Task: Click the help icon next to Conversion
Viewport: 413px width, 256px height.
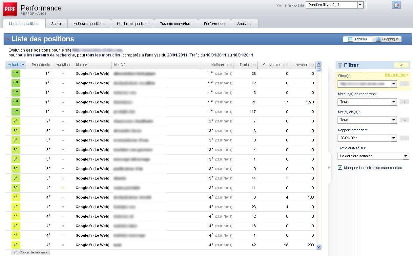Action: [286, 65]
